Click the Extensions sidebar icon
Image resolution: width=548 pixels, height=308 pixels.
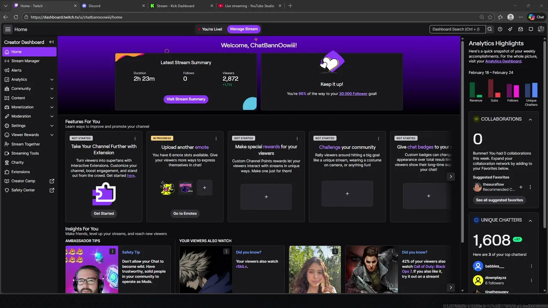7,172
